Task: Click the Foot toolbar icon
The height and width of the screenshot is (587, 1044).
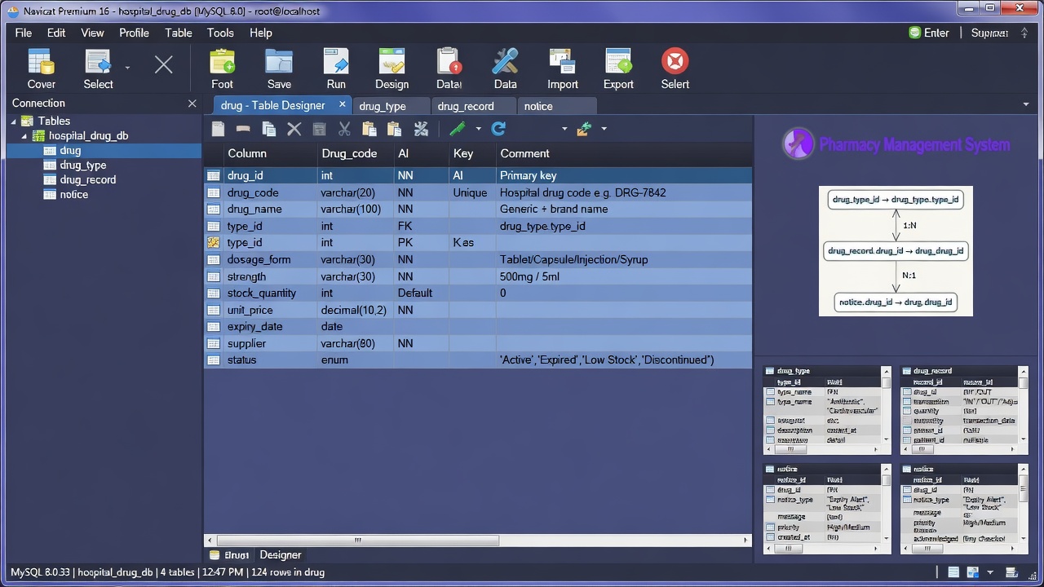Action: click(x=222, y=62)
